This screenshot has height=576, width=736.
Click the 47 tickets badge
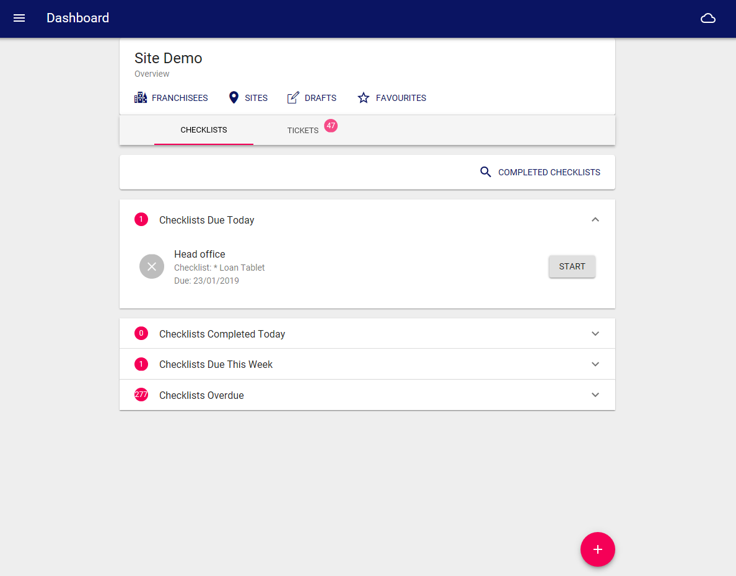tap(331, 126)
